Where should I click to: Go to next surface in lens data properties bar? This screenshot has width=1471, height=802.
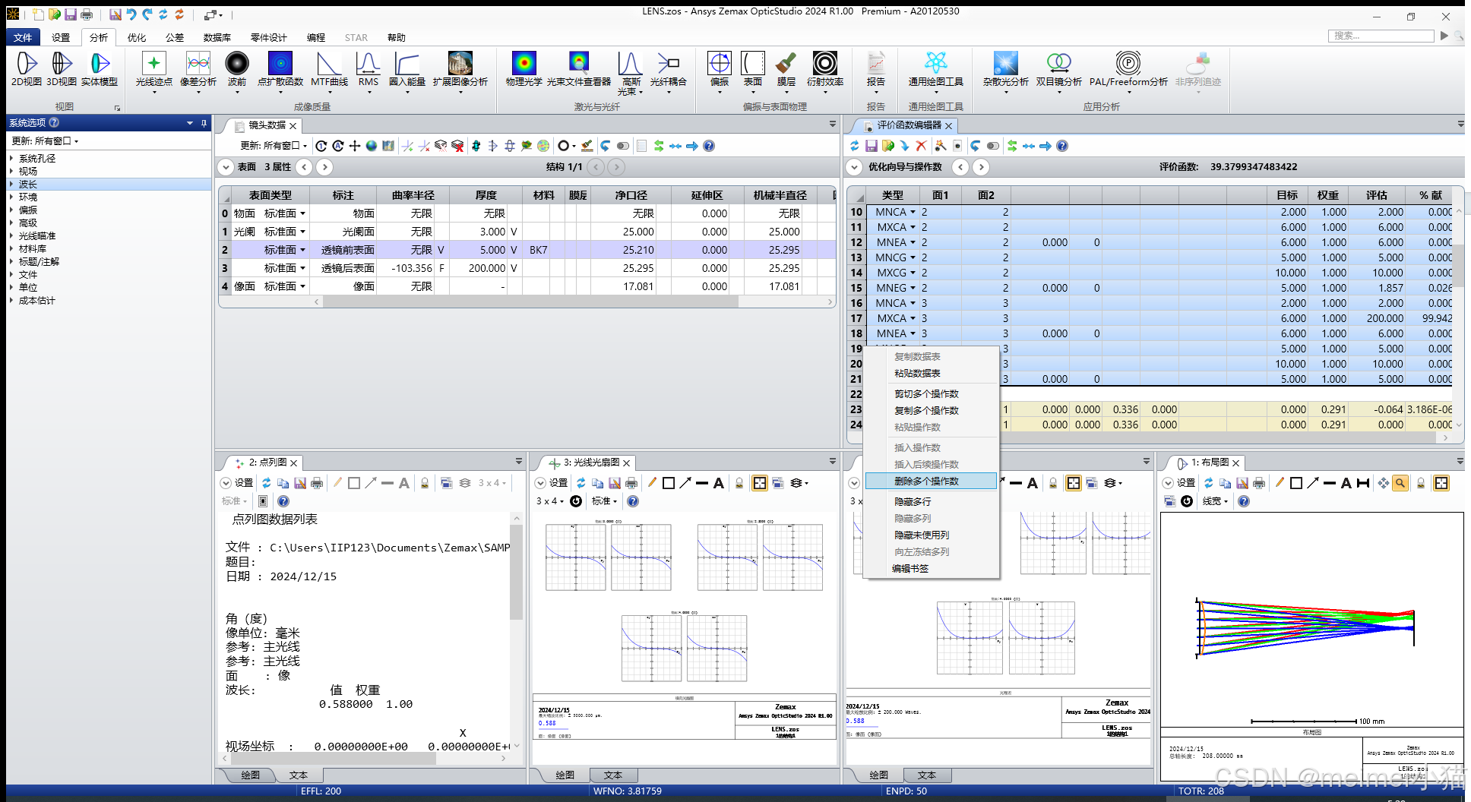324,167
